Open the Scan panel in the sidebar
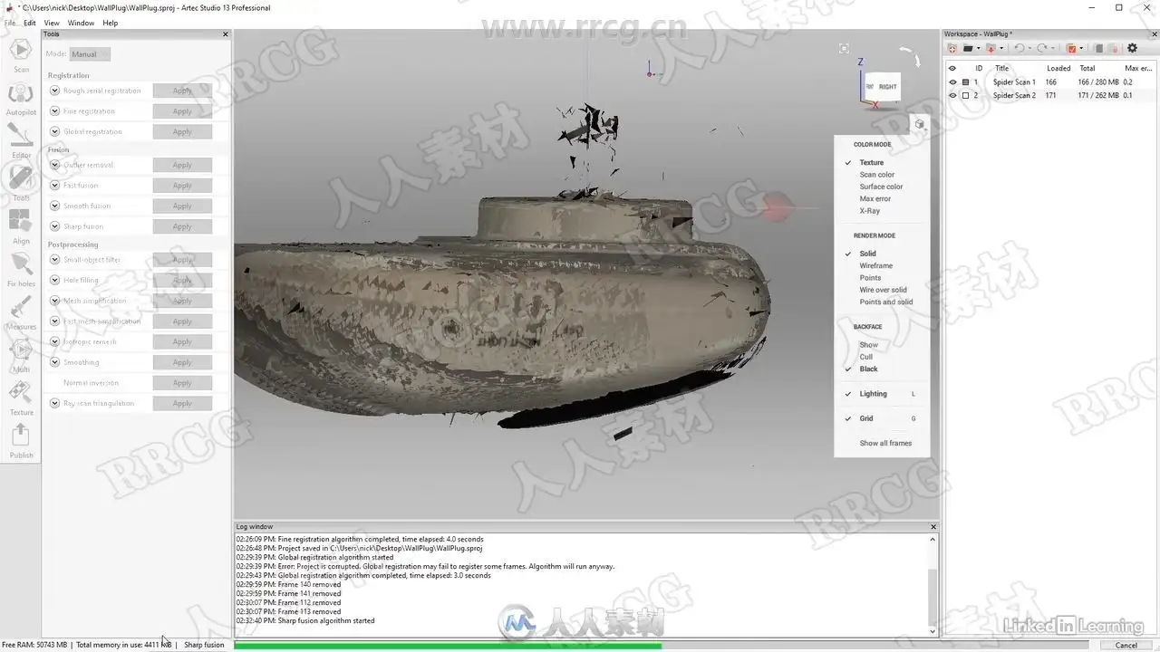Screen dimensions: 1160x652 pyautogui.click(x=21, y=55)
